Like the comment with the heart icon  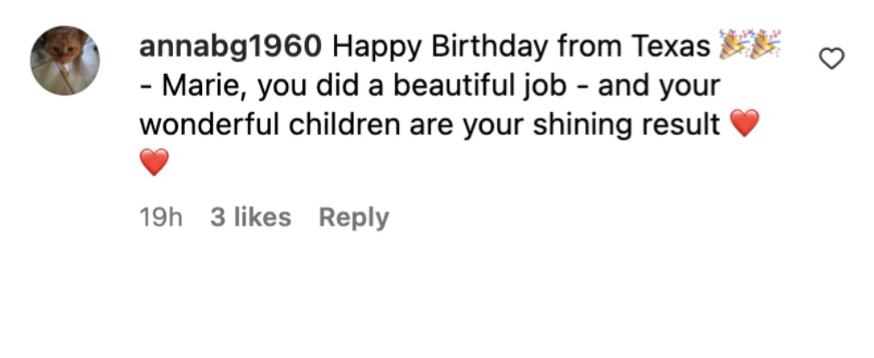point(830,59)
